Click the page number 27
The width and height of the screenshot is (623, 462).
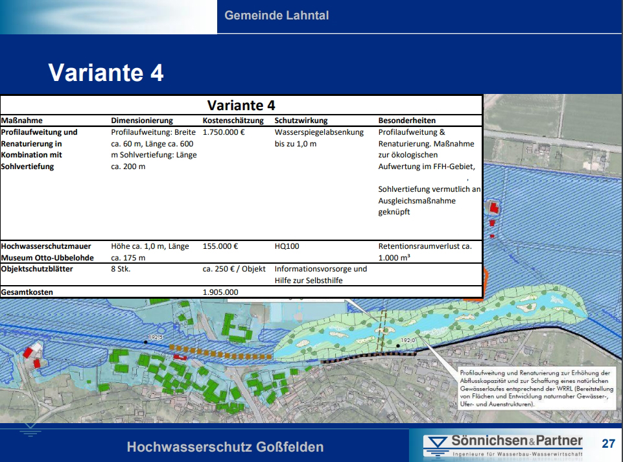pos(607,444)
